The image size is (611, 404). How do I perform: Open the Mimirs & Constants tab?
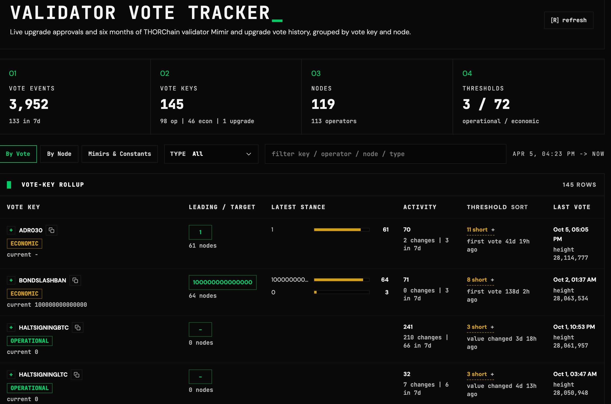tap(120, 154)
